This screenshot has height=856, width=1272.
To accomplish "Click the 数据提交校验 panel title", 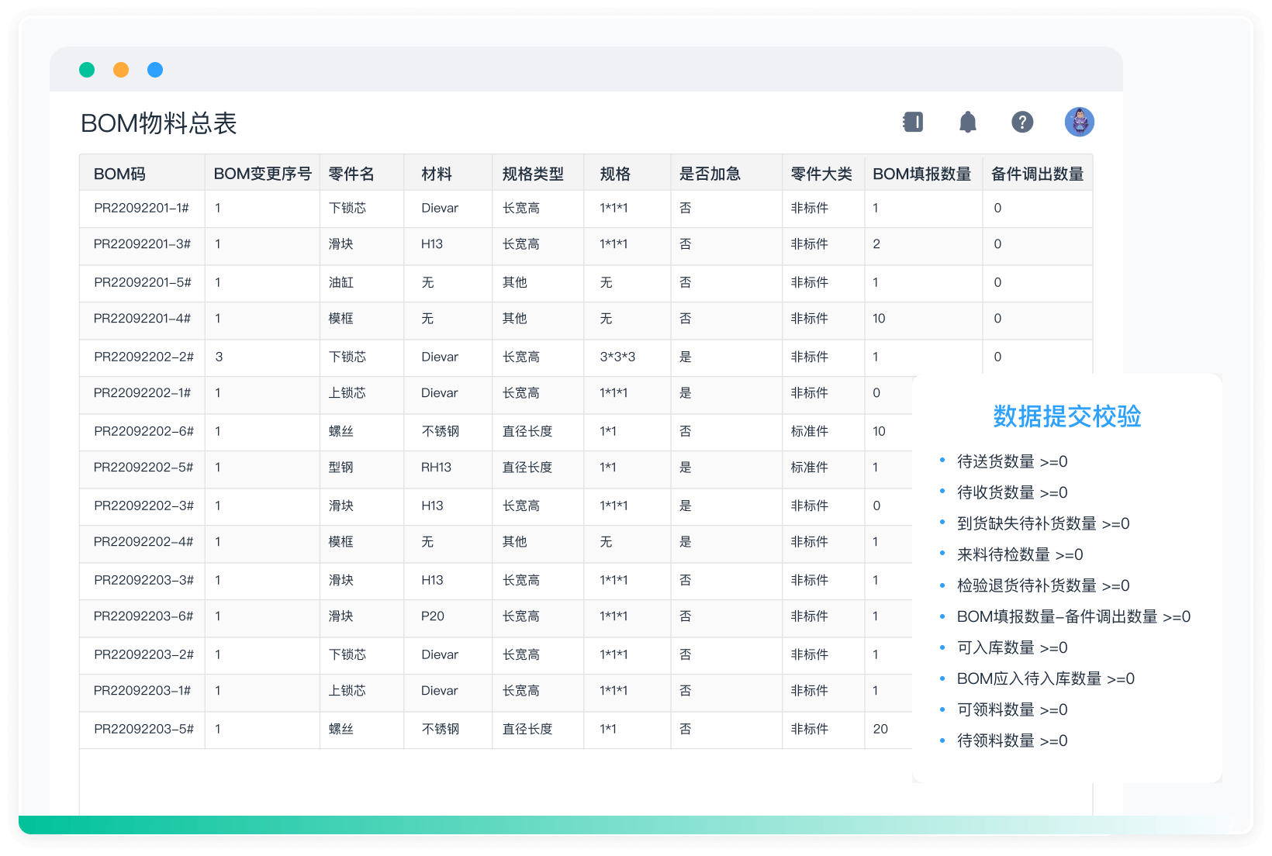I will [1067, 417].
